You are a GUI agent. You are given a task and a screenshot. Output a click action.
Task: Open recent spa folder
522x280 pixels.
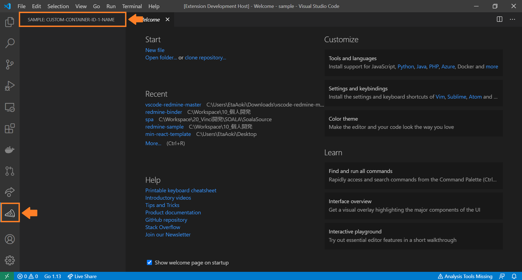[x=149, y=119]
